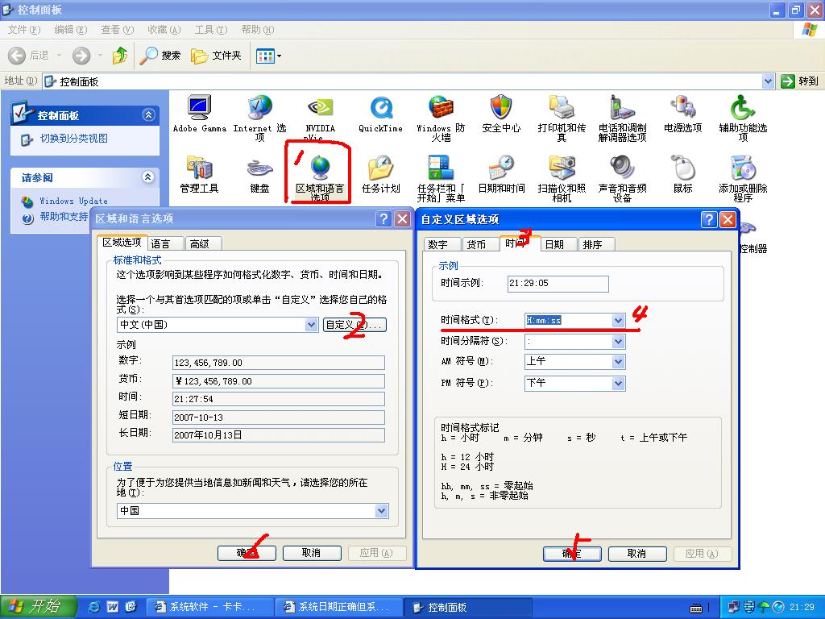Screen dimensions: 825x619
Task: Open Scanners and Cameras icon
Action: coord(562,168)
